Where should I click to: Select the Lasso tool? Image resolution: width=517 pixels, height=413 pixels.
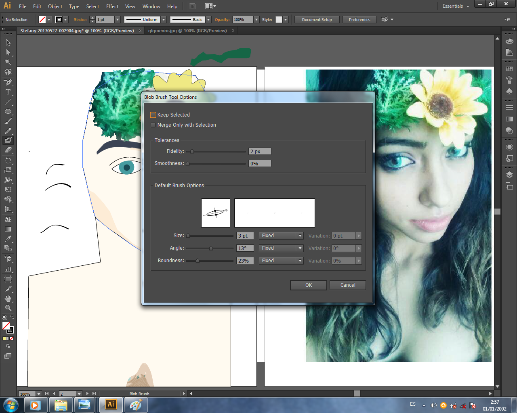(8, 72)
